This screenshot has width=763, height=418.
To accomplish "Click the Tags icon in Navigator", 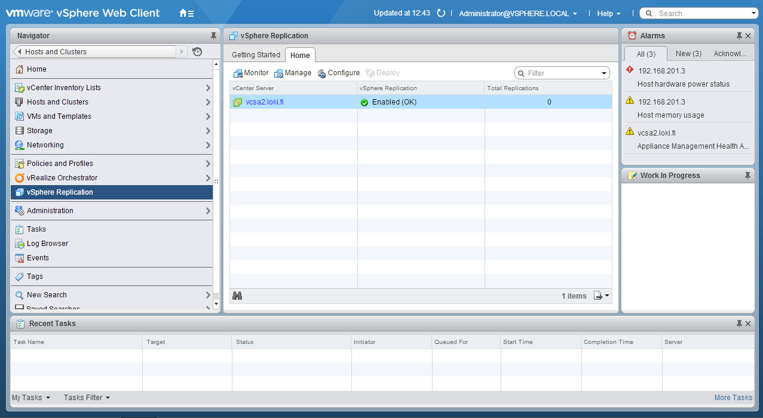I will coord(19,276).
